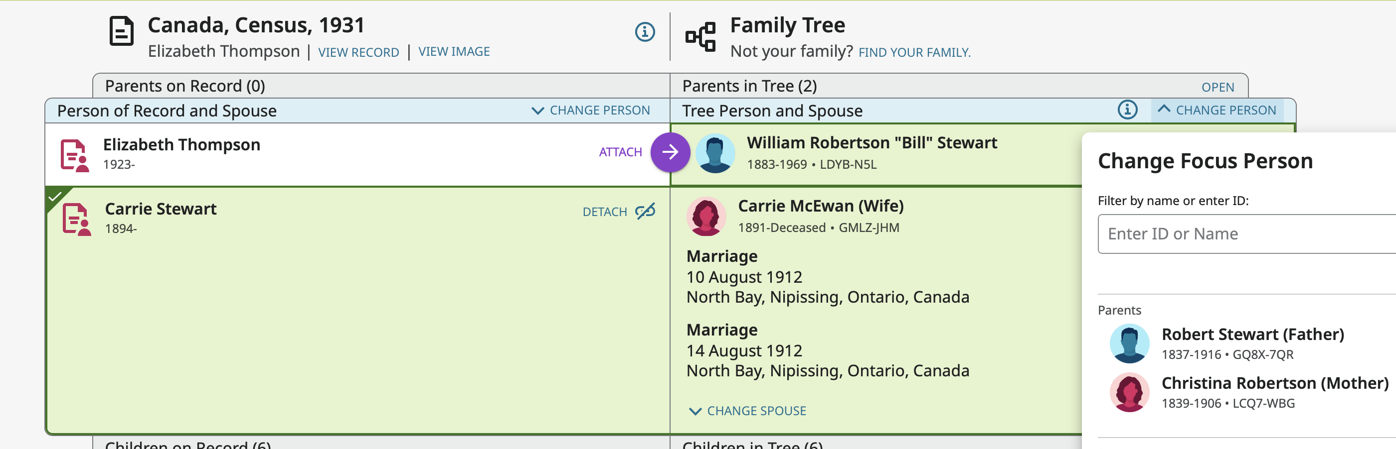Click the Family Tree diagram icon
The width and height of the screenshot is (1396, 449).
point(700,37)
